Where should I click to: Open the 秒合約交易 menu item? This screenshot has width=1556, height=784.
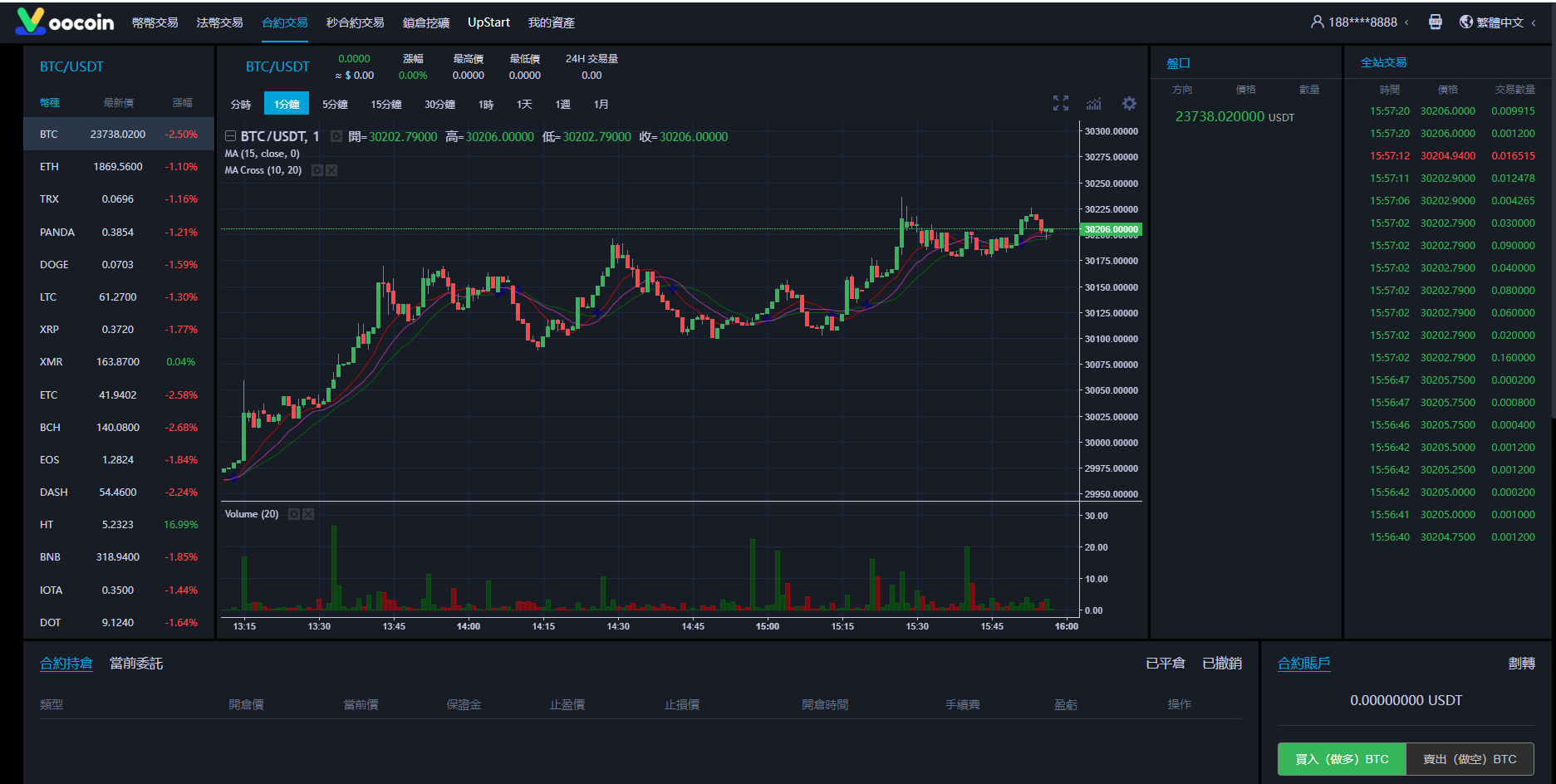coord(355,22)
